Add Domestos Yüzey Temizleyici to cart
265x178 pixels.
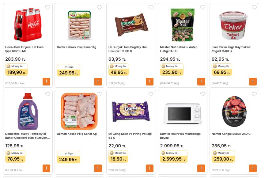pos(46,168)
